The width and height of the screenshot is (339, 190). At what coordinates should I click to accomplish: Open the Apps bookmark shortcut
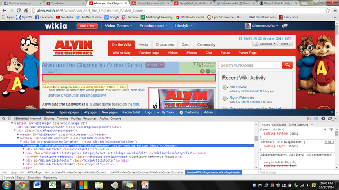(8, 17)
